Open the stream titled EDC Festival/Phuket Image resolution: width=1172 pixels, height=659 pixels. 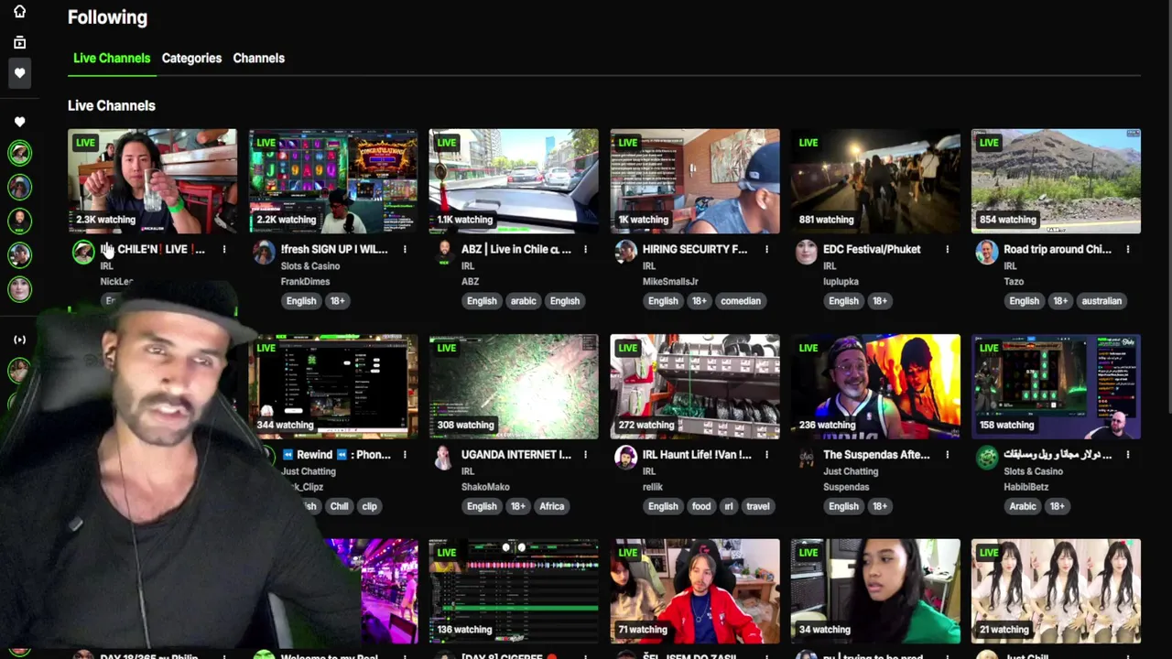(x=872, y=249)
